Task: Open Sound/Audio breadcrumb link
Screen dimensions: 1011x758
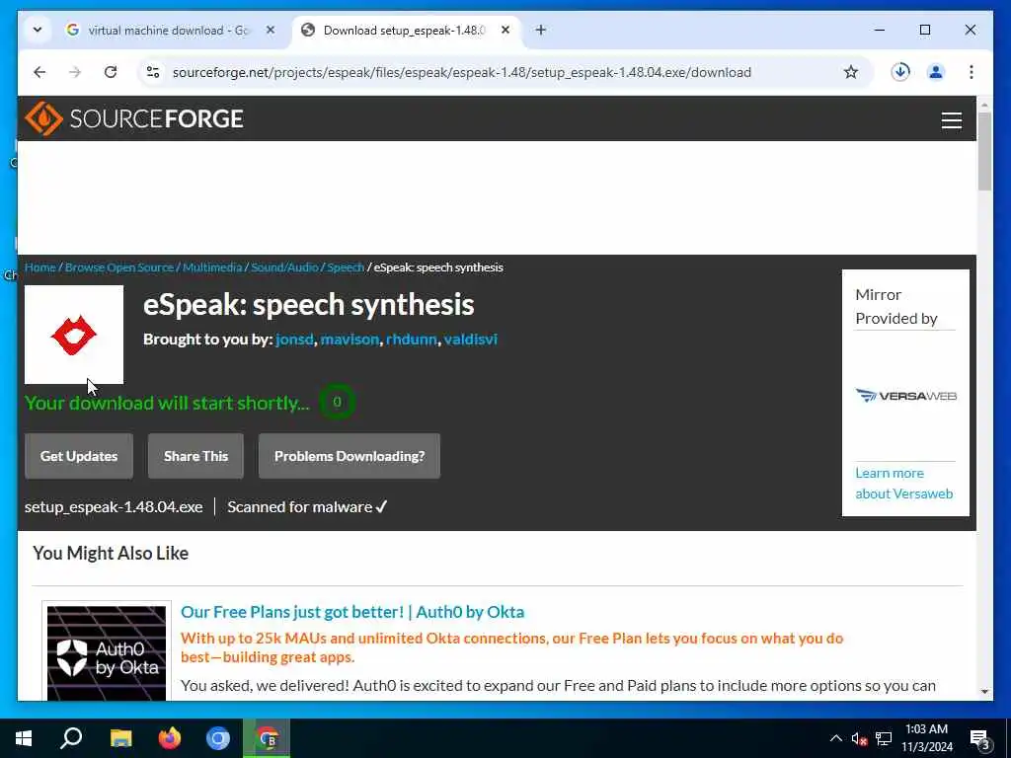Action: point(284,267)
